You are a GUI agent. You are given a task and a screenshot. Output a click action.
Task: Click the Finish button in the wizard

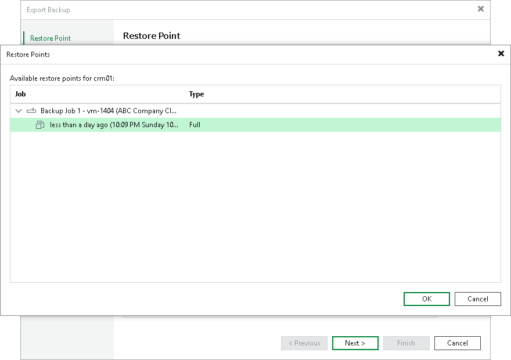tap(406, 343)
